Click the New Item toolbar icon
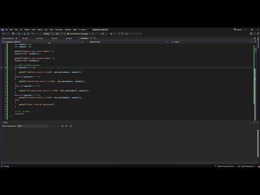The width and height of the screenshot is (260, 195). coord(13,34)
